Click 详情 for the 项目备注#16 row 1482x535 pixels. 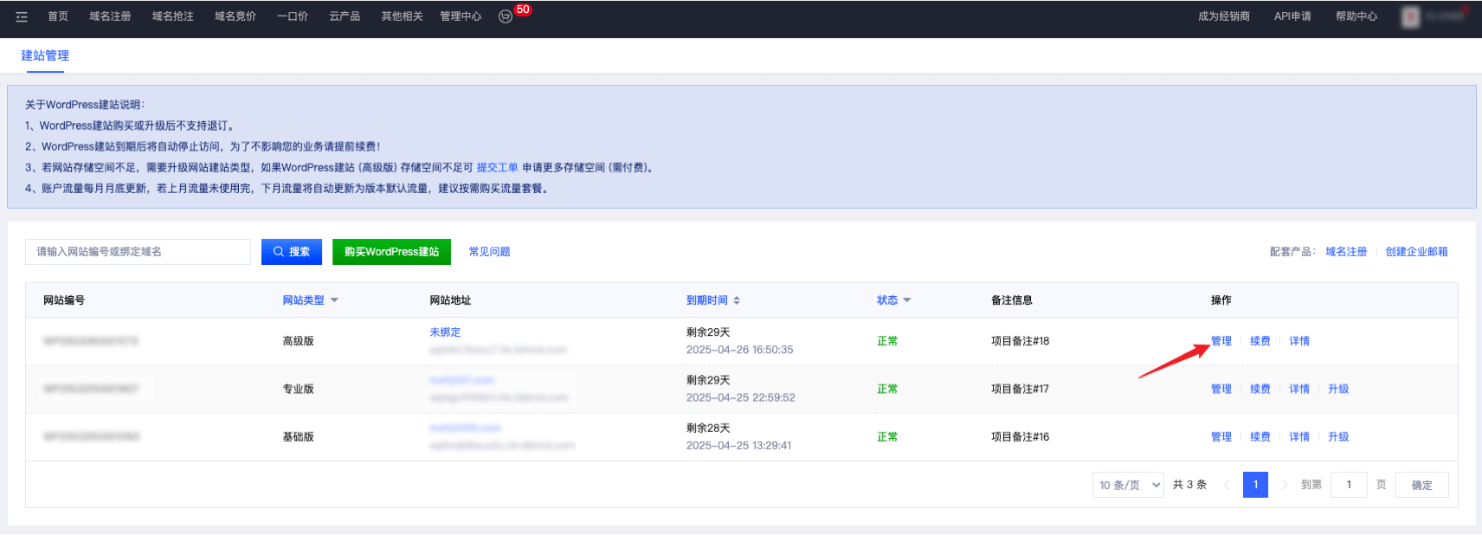[1298, 437]
